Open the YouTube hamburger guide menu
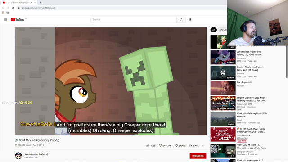Image resolution: width=288 pixels, height=162 pixels. (x=5, y=20)
